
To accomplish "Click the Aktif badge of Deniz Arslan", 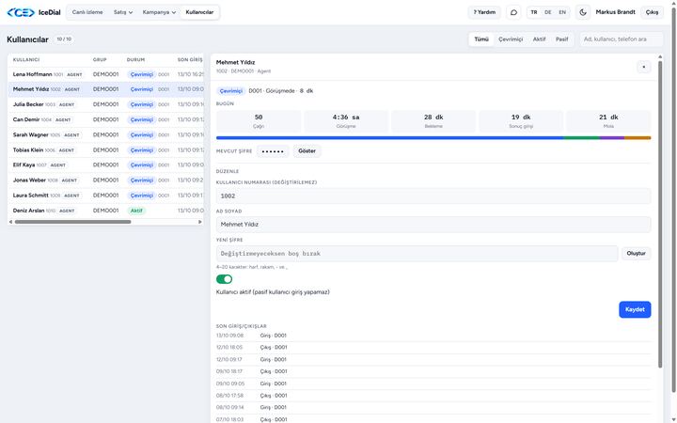I will pyautogui.click(x=136, y=211).
